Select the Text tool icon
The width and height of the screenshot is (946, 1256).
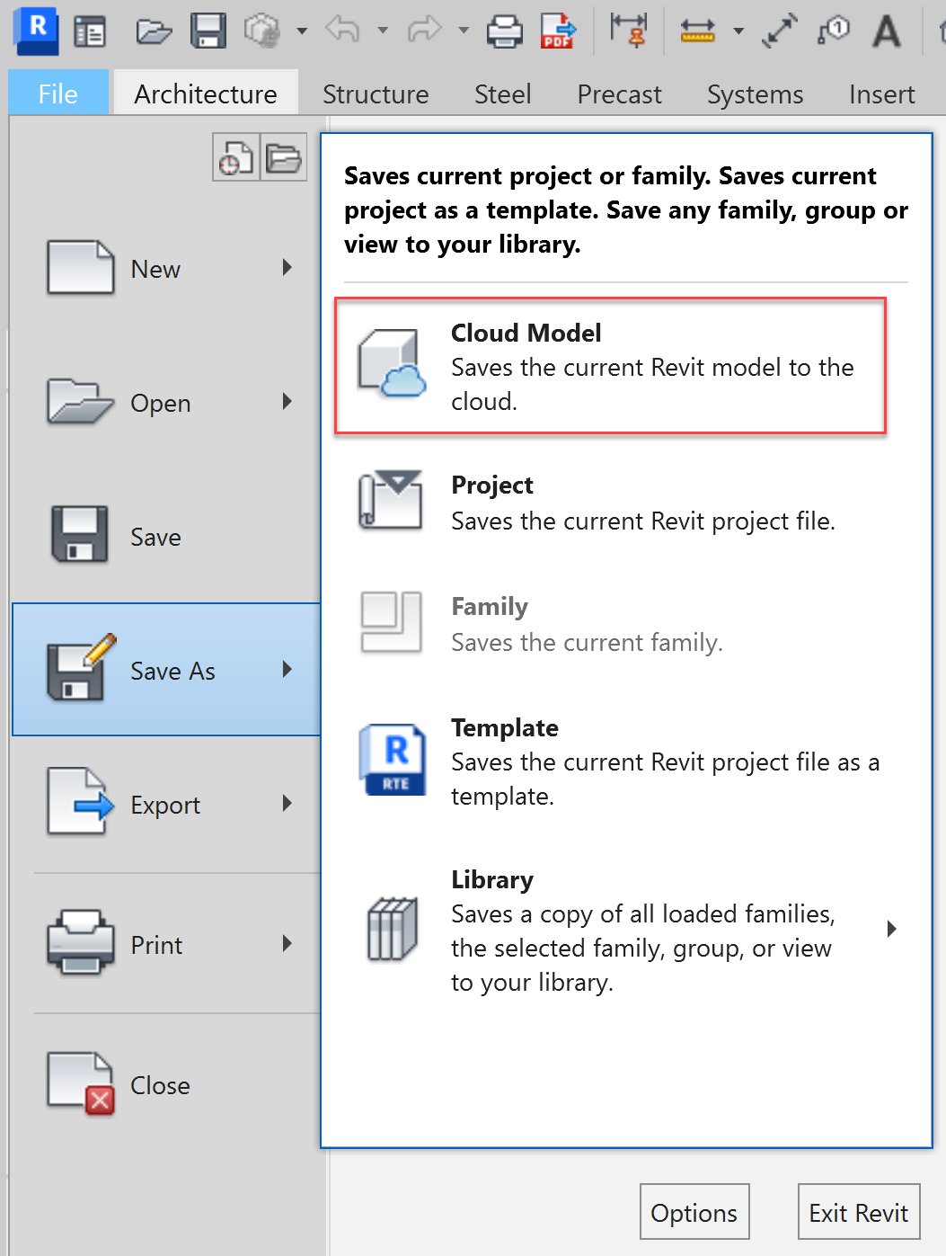pyautogui.click(x=886, y=31)
